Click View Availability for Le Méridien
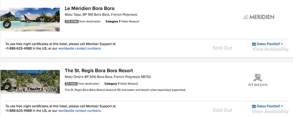The image size is (293, 117). point(270,49)
